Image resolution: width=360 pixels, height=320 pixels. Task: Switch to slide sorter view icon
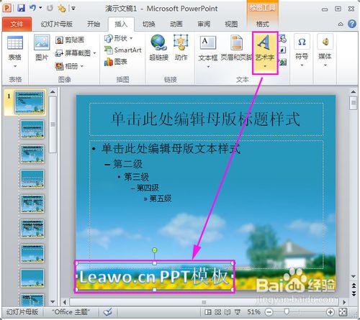(218, 312)
